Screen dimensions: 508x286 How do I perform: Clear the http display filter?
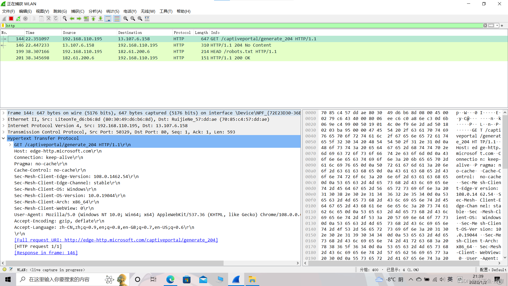[x=485, y=26]
